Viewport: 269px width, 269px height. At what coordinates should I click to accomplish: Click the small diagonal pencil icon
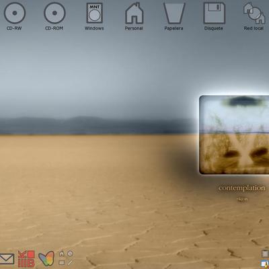71,262
